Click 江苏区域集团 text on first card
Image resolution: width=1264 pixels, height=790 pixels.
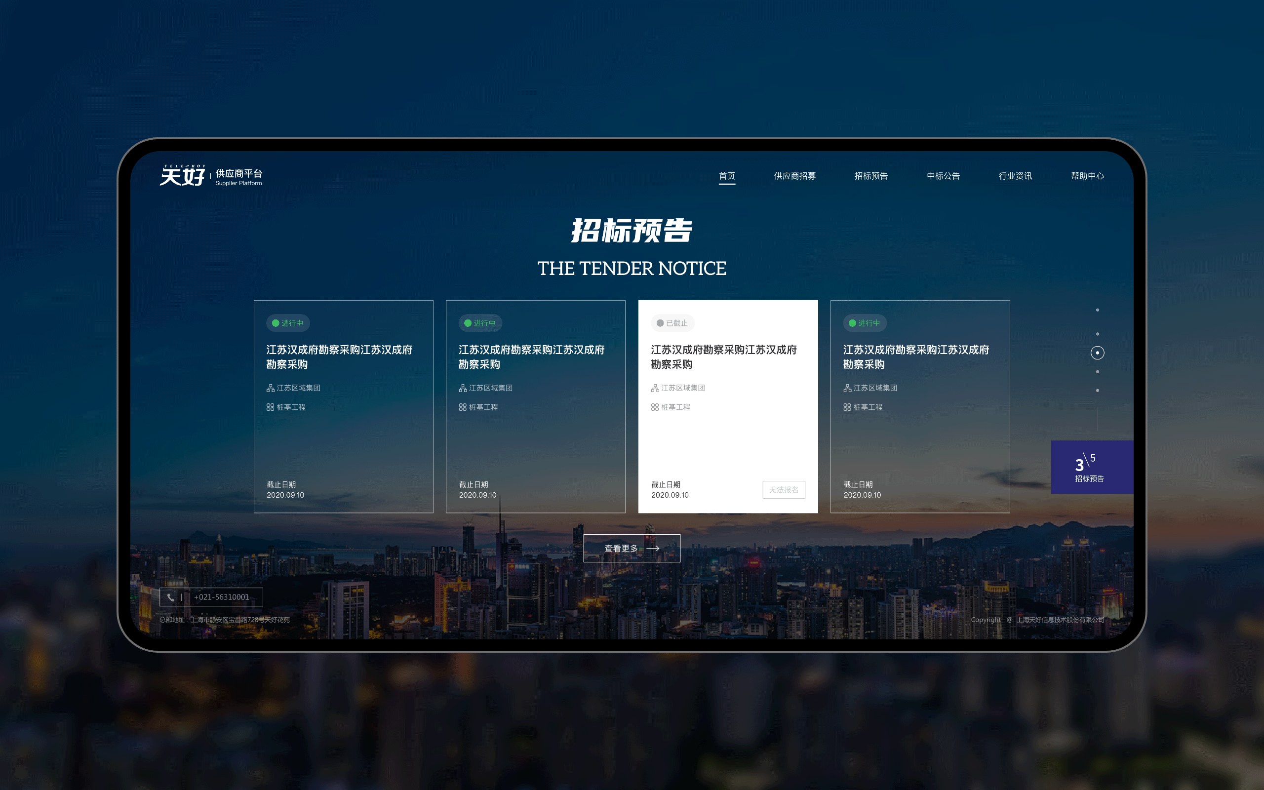pyautogui.click(x=298, y=388)
